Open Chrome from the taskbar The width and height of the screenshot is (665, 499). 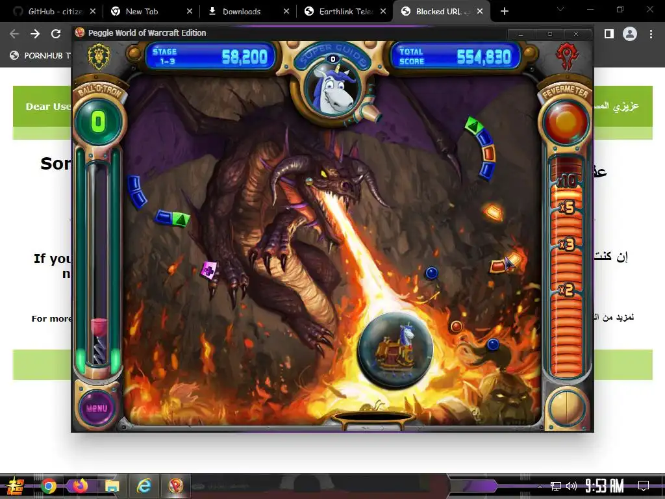pyautogui.click(x=49, y=486)
